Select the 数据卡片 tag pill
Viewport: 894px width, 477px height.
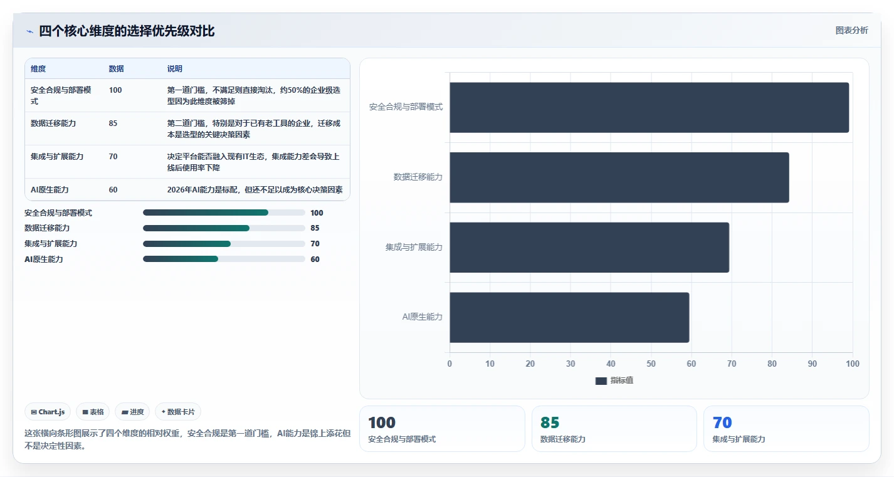point(178,412)
